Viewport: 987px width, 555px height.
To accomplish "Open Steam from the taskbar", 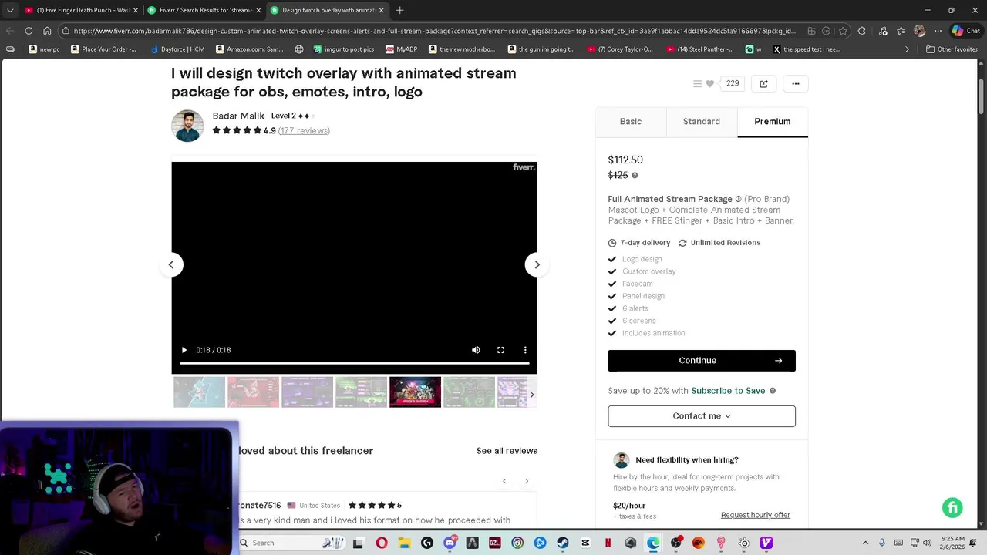I will [x=562, y=543].
